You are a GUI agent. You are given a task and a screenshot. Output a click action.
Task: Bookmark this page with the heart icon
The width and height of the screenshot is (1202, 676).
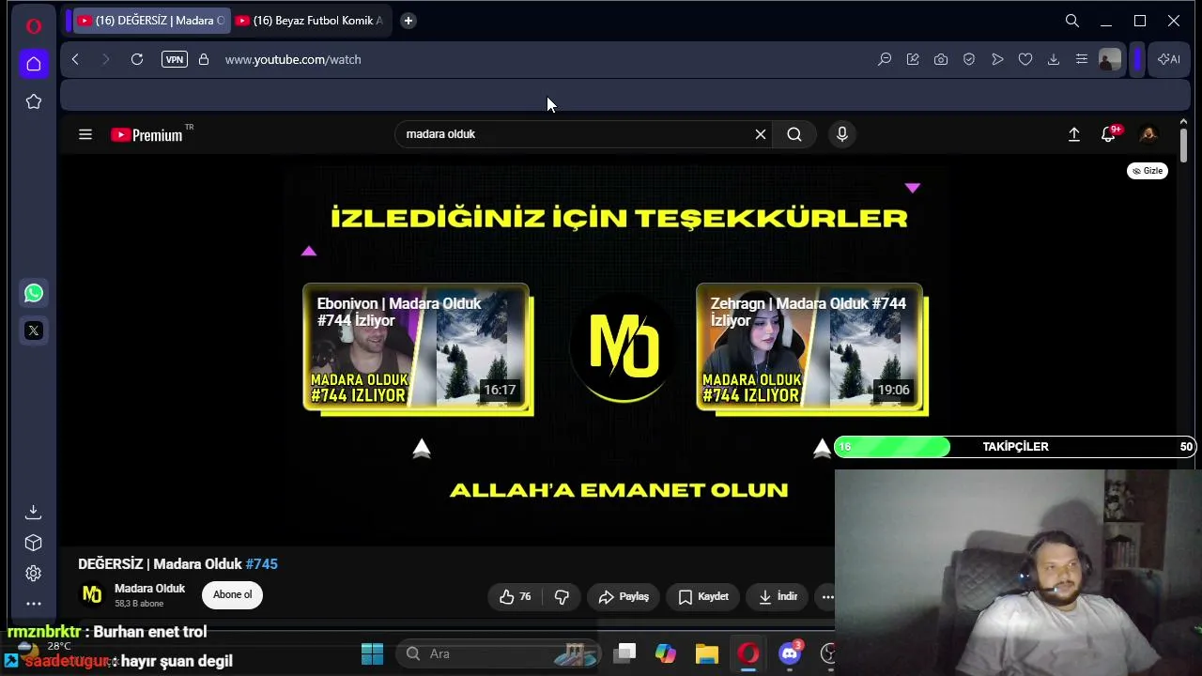click(x=1025, y=59)
